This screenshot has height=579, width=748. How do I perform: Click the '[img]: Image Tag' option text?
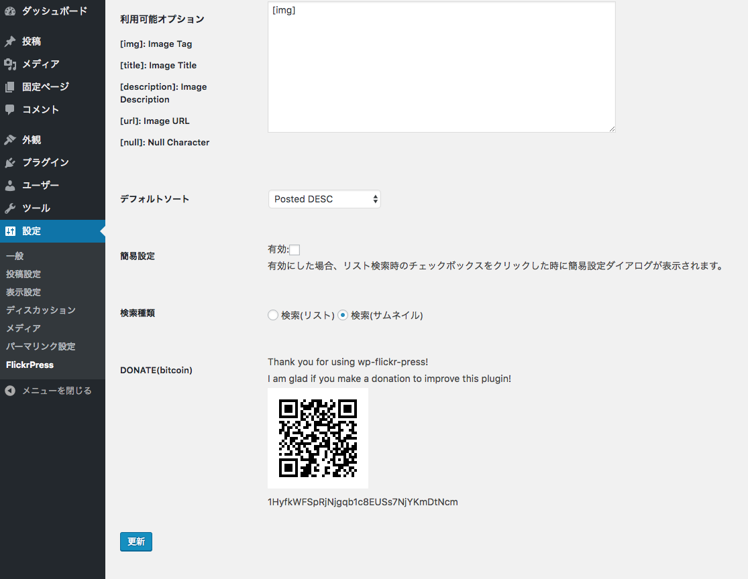point(156,44)
